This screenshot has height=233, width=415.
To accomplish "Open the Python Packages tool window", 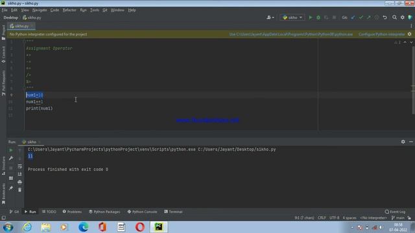I will coord(104,212).
